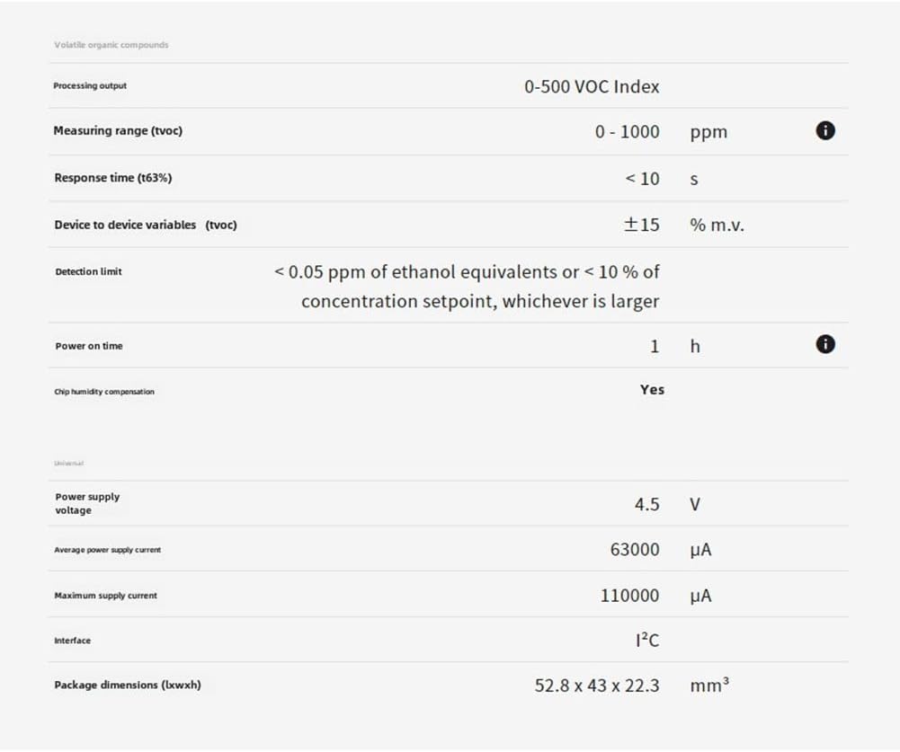Click the 63000 average supply current value
The image size is (900, 752).
[x=634, y=550]
